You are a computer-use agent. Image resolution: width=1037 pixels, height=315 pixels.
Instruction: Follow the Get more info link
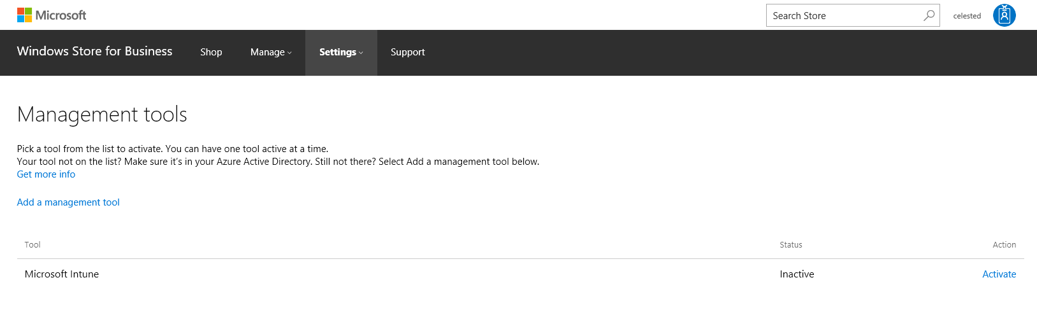point(46,174)
